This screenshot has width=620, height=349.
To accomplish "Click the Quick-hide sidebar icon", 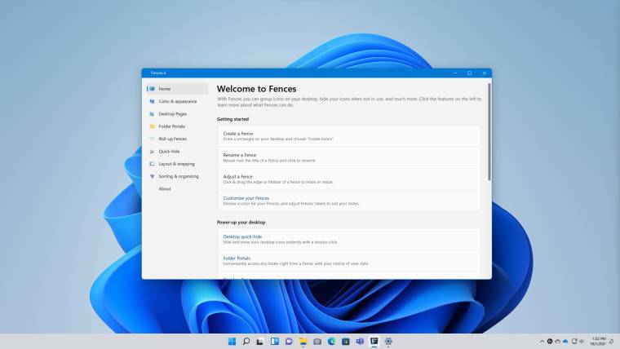I will point(152,152).
